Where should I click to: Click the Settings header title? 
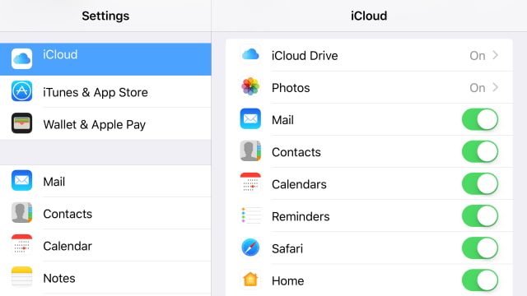click(x=105, y=16)
